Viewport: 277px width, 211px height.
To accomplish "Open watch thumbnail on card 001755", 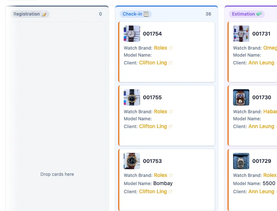I will tap(132, 97).
